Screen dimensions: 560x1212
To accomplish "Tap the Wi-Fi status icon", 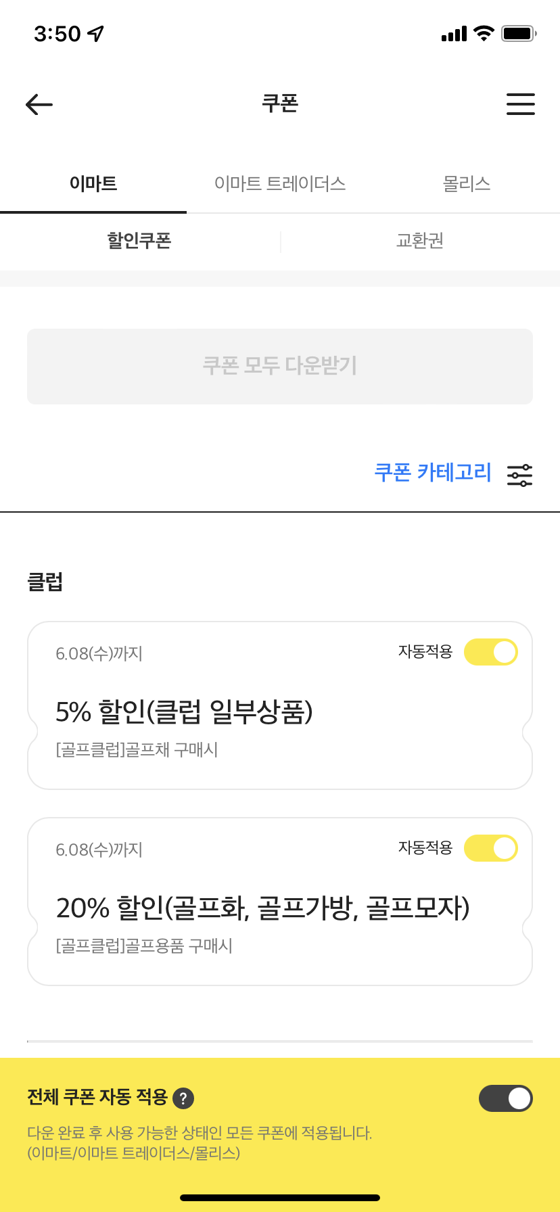I will pyautogui.click(x=484, y=33).
